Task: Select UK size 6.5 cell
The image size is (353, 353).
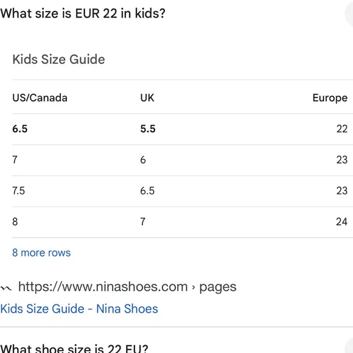Action: pos(147,190)
